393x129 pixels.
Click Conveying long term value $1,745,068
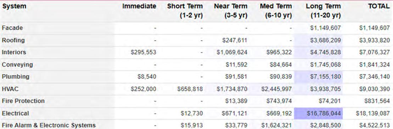coord(325,64)
